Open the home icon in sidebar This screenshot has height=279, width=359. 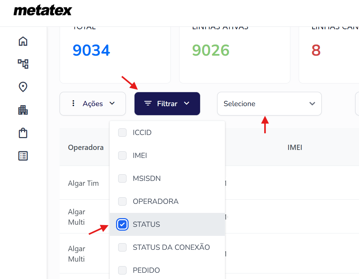(23, 41)
